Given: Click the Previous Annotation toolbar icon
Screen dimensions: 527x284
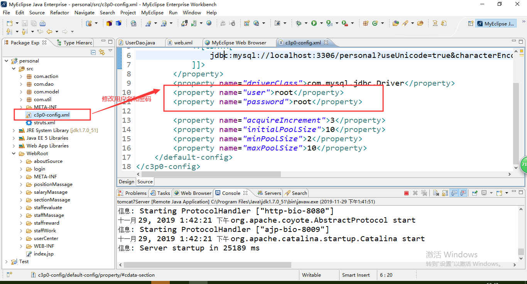Looking at the screenshot, I should [x=24, y=32].
